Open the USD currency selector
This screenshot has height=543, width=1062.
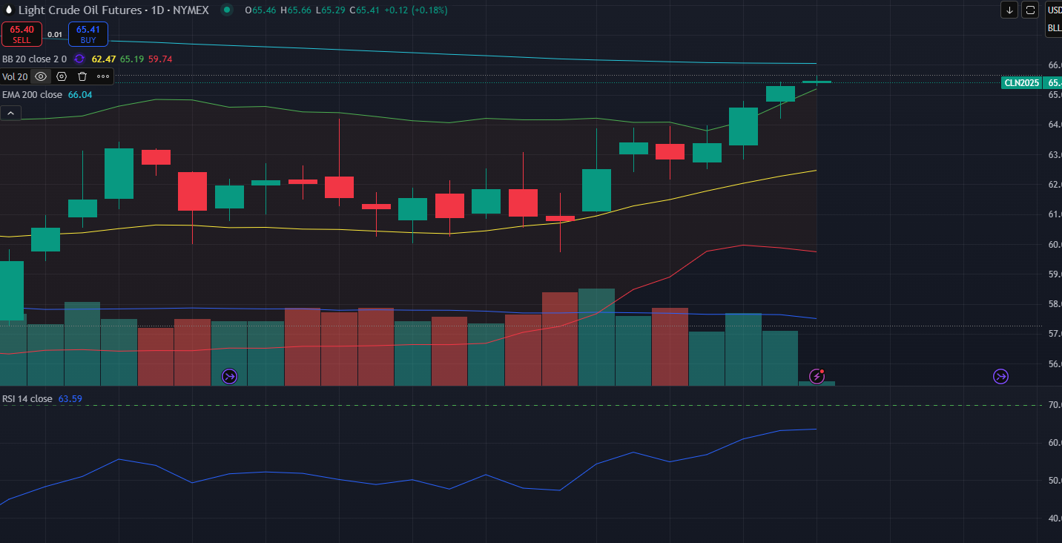(x=1054, y=10)
